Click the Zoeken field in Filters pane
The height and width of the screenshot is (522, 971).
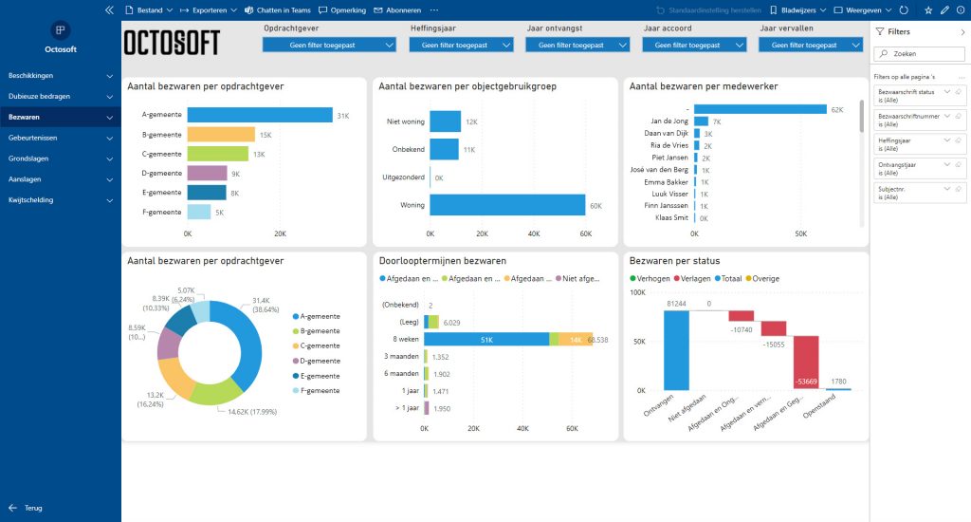(919, 54)
